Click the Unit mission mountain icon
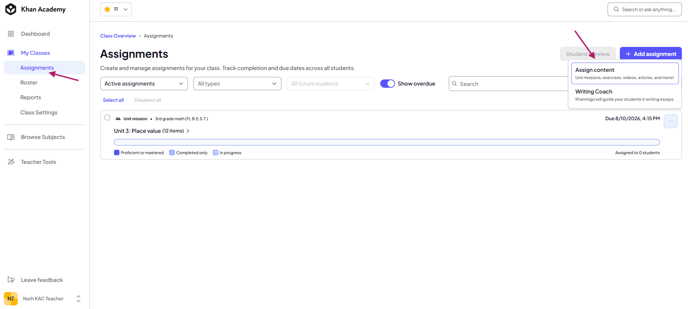This screenshot has width=688, height=309. (118, 118)
